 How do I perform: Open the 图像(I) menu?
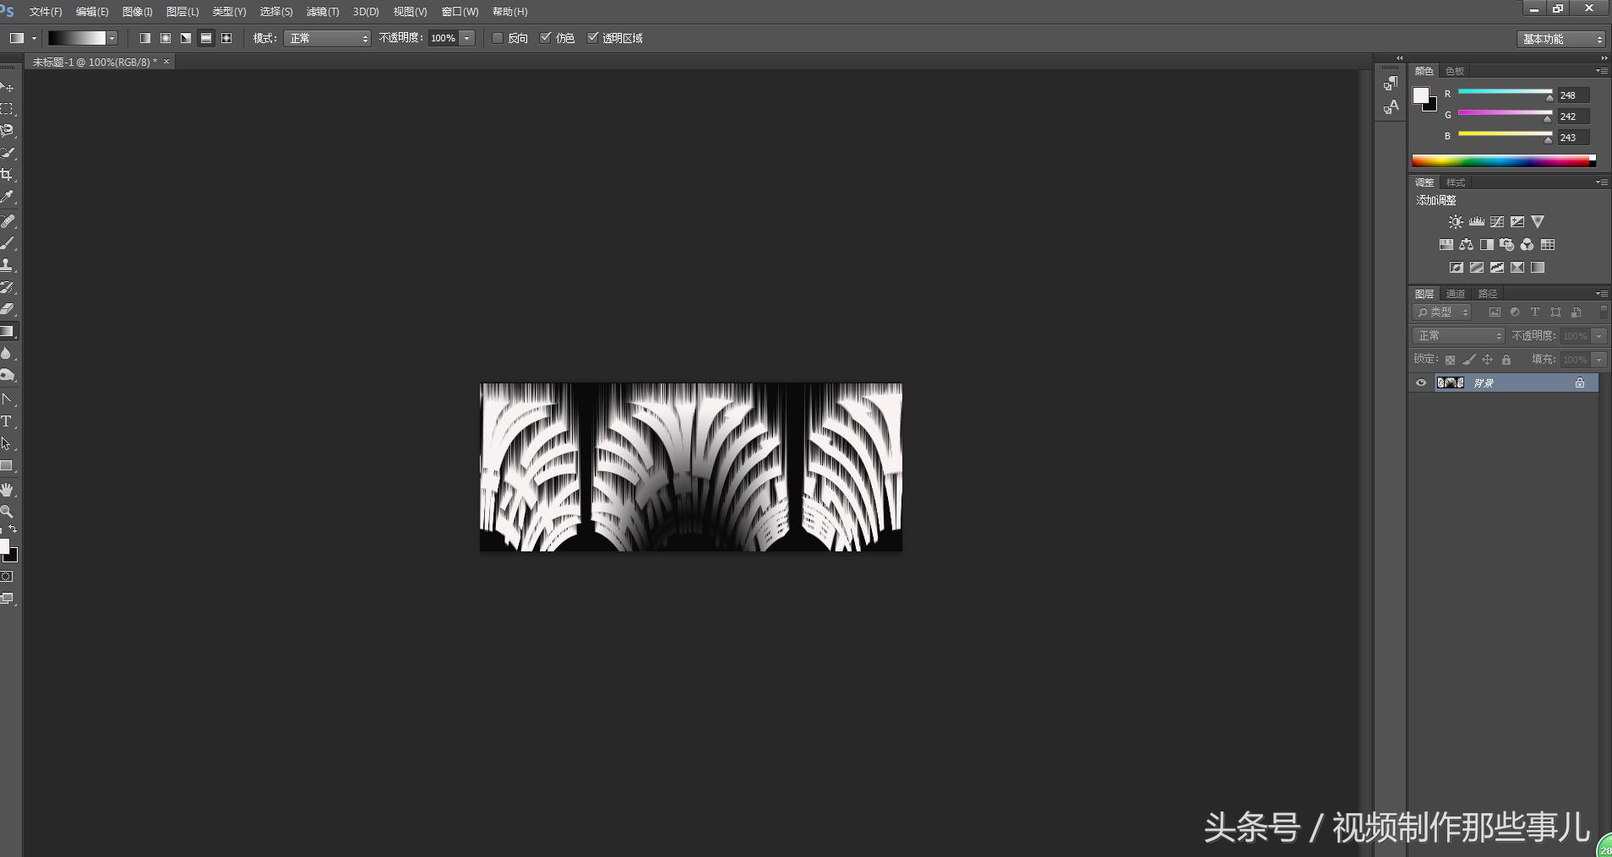pos(138,12)
